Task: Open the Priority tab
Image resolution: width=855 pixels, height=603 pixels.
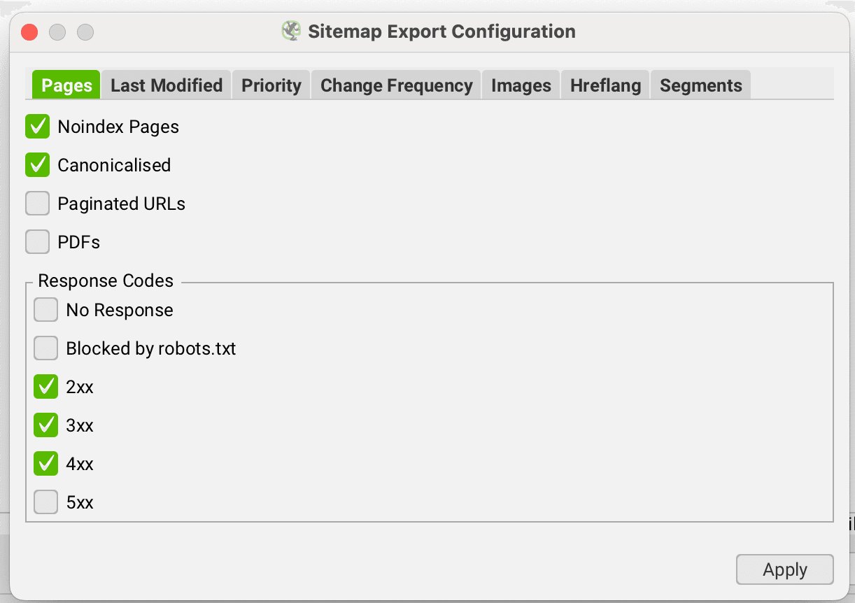Action: [271, 85]
